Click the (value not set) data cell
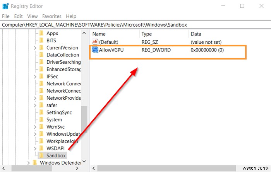Viewport: 271px width, 172px height. tap(206, 42)
